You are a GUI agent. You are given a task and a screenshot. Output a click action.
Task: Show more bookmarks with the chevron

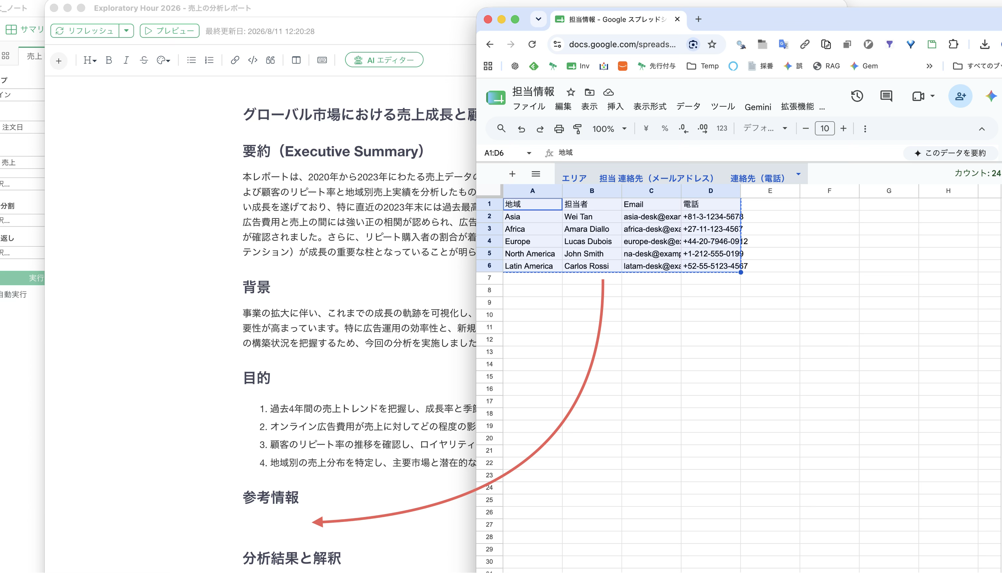(x=929, y=66)
